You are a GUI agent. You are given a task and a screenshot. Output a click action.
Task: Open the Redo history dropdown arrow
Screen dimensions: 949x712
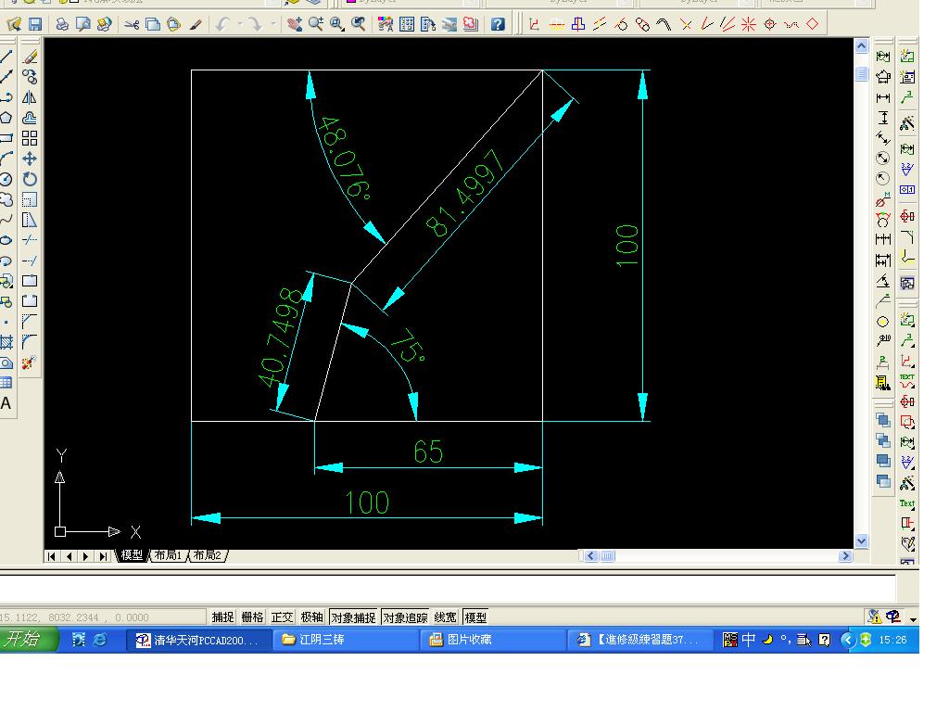[x=273, y=24]
